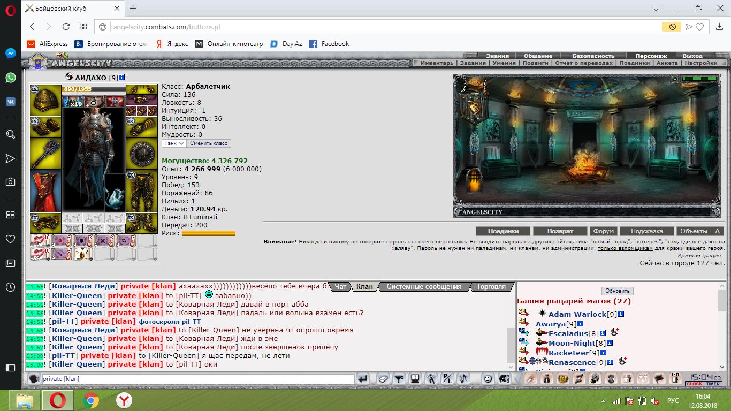Screen dimensions: 731x411
Task: Open the Персонаж menu
Action: coord(651,56)
